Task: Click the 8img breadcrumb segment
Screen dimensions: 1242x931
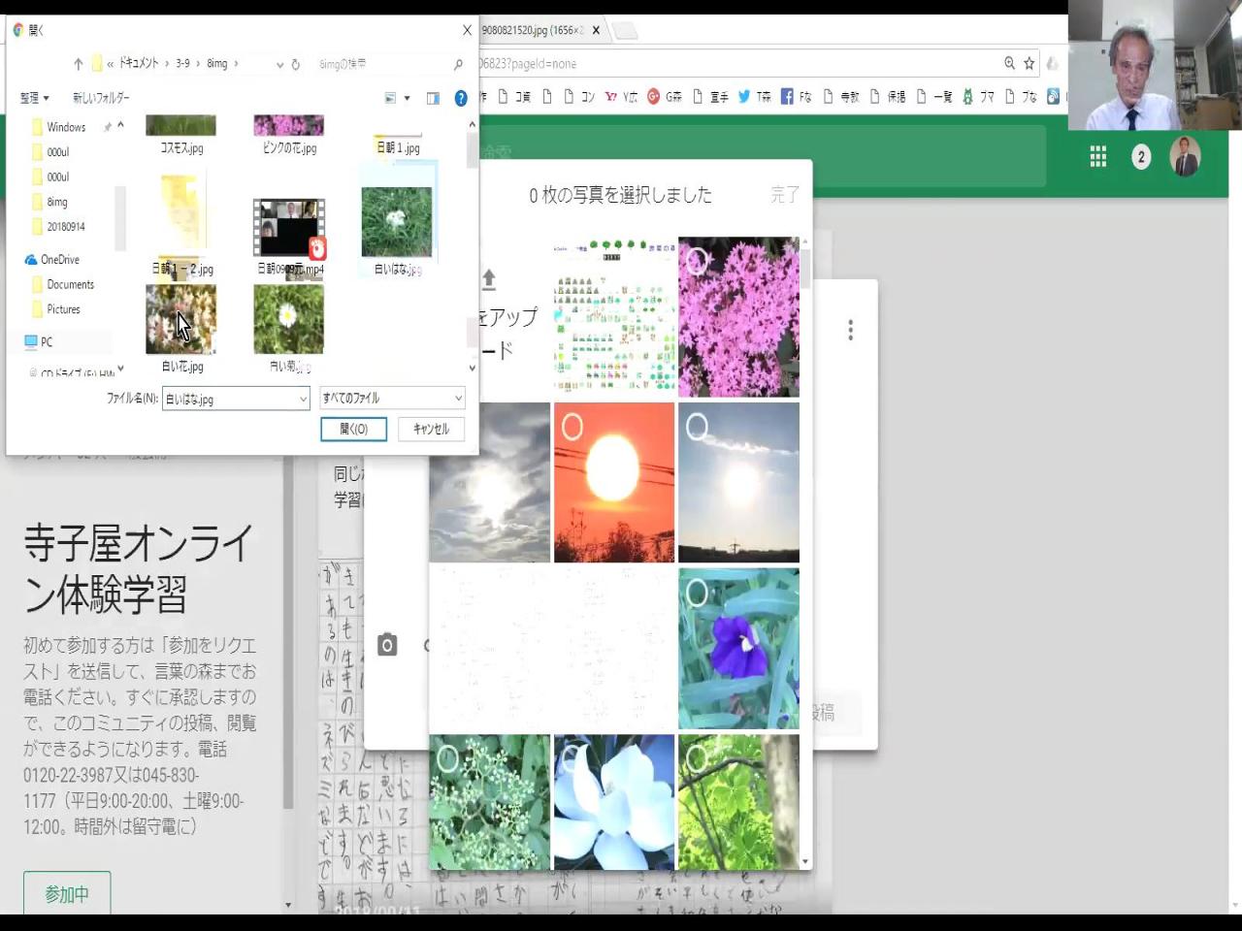Action: click(x=217, y=64)
